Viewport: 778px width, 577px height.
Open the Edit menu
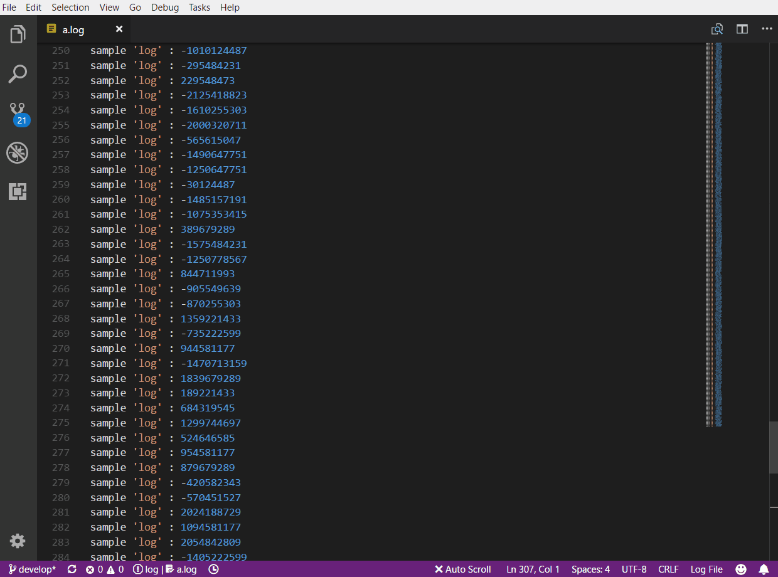pos(33,8)
